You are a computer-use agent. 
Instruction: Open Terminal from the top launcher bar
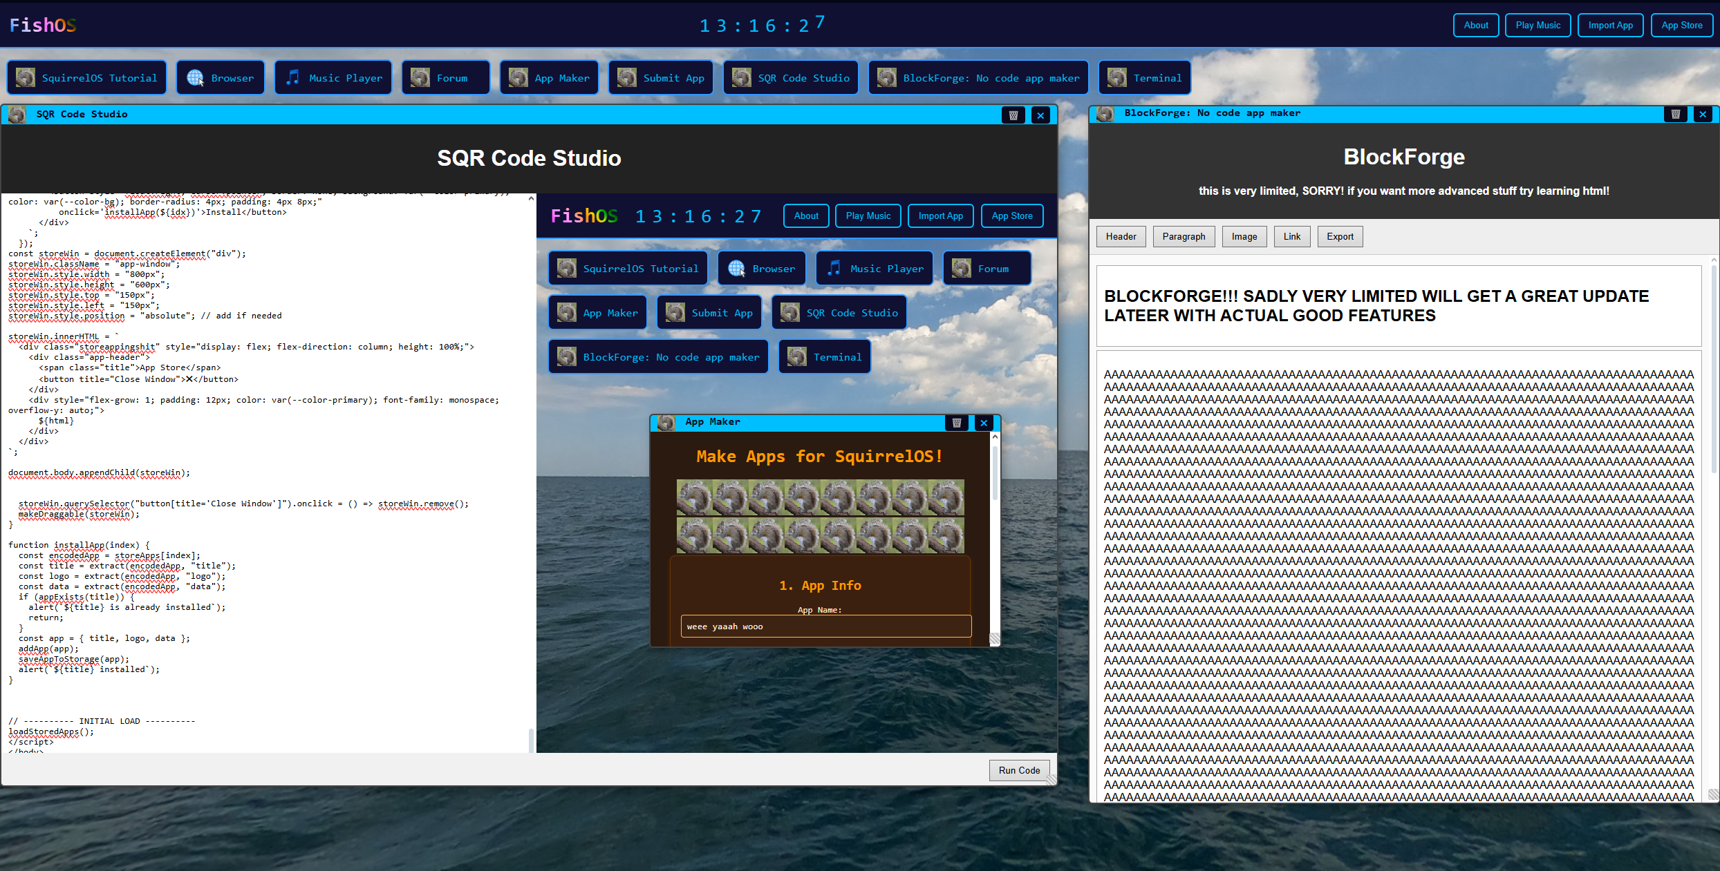(1145, 77)
